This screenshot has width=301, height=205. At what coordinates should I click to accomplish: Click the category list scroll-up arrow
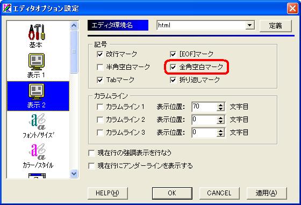tap(74, 25)
